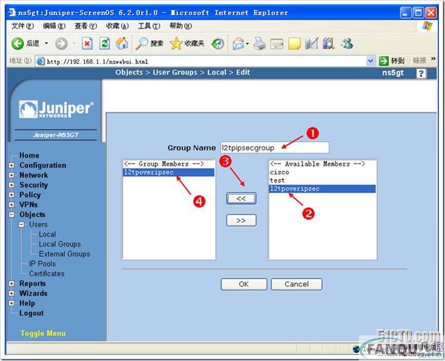The height and width of the screenshot is (361, 445).
Task: Open the 查看(V) View menu
Action: coord(86,26)
